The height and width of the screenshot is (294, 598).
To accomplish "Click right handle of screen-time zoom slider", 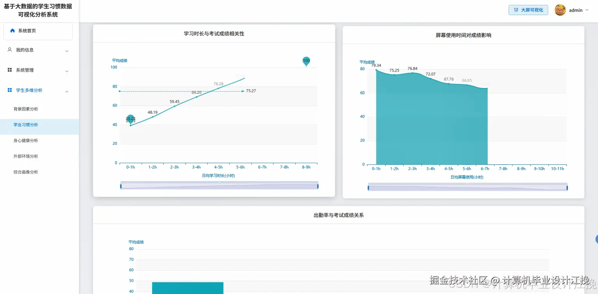I will coord(567,188).
